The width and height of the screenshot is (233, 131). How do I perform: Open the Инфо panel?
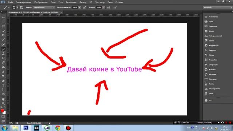tap(209, 31)
